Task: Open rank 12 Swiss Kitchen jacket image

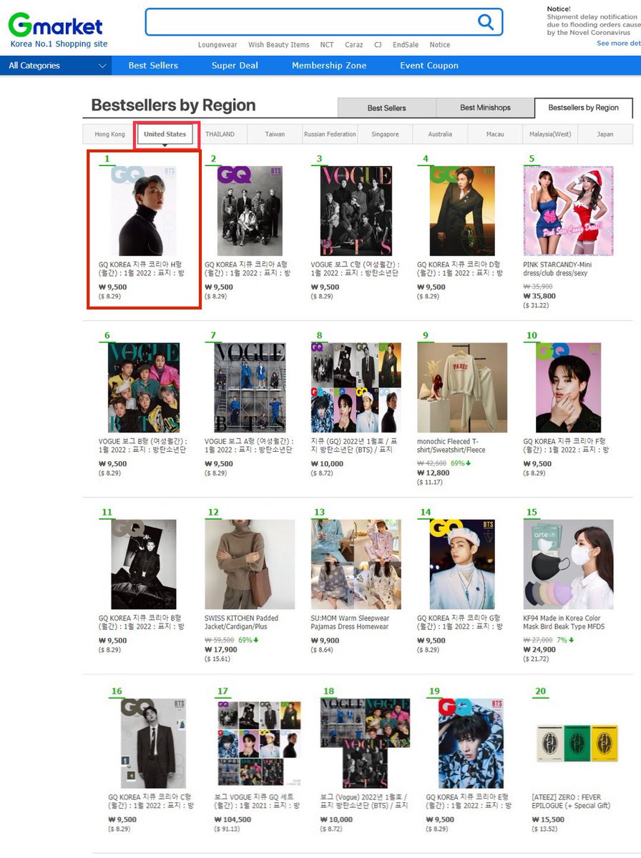Action: click(250, 564)
